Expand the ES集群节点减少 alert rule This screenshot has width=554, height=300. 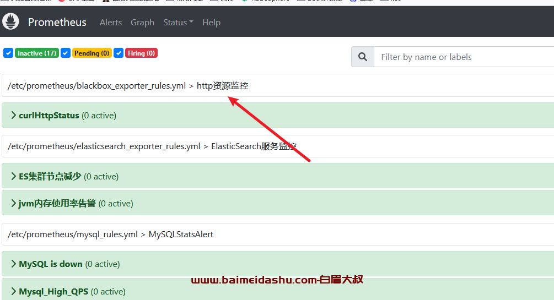(278, 176)
